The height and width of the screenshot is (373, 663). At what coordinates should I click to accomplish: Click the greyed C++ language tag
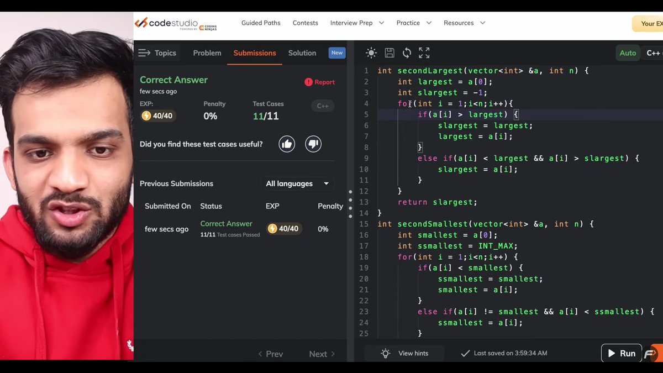pos(323,106)
